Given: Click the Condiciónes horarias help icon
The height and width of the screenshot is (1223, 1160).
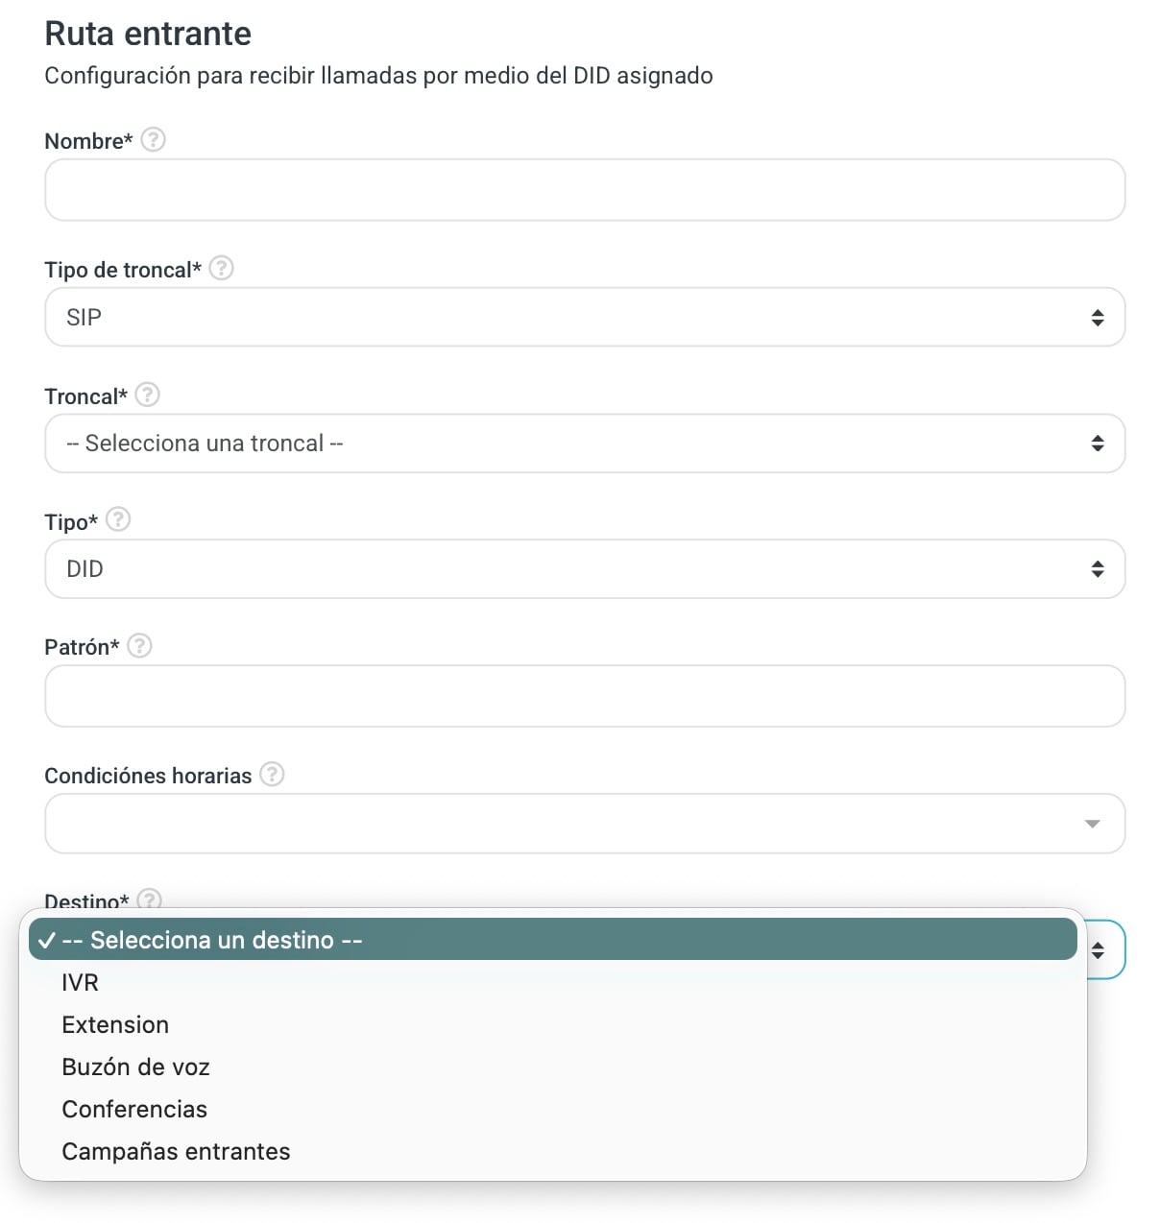Looking at the screenshot, I should tap(272, 774).
